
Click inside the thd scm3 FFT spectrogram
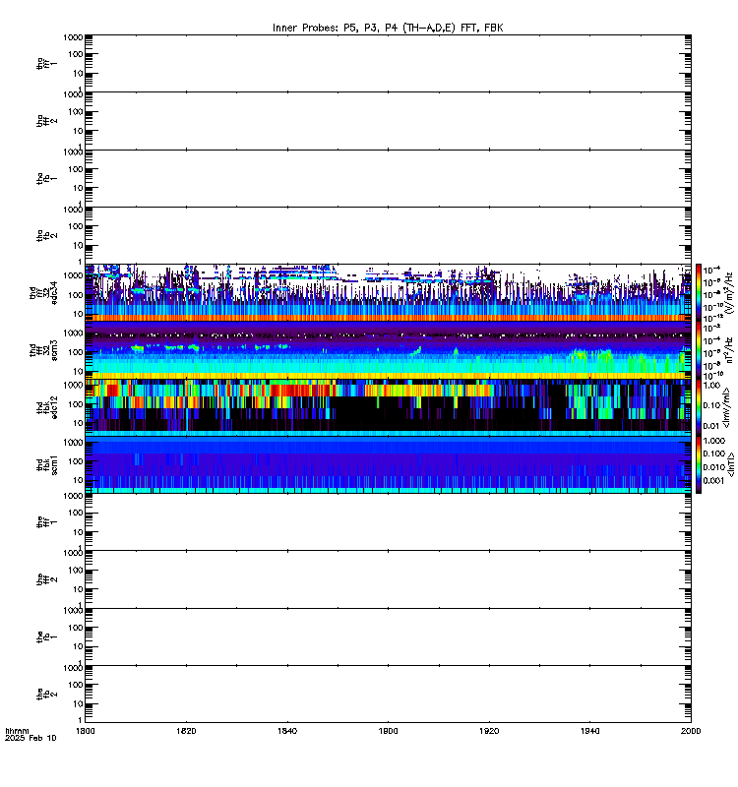pos(388,350)
